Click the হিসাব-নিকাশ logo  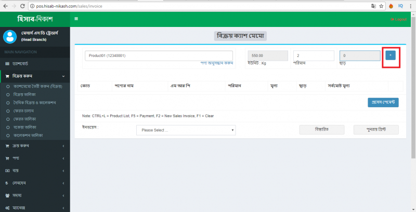click(x=35, y=19)
